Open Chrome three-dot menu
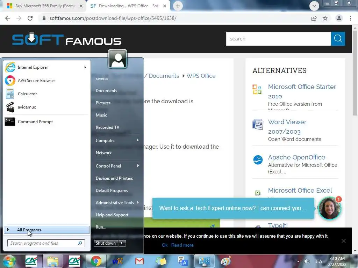 [x=350, y=18]
